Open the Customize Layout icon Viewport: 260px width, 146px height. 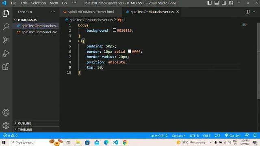coord(231,3)
